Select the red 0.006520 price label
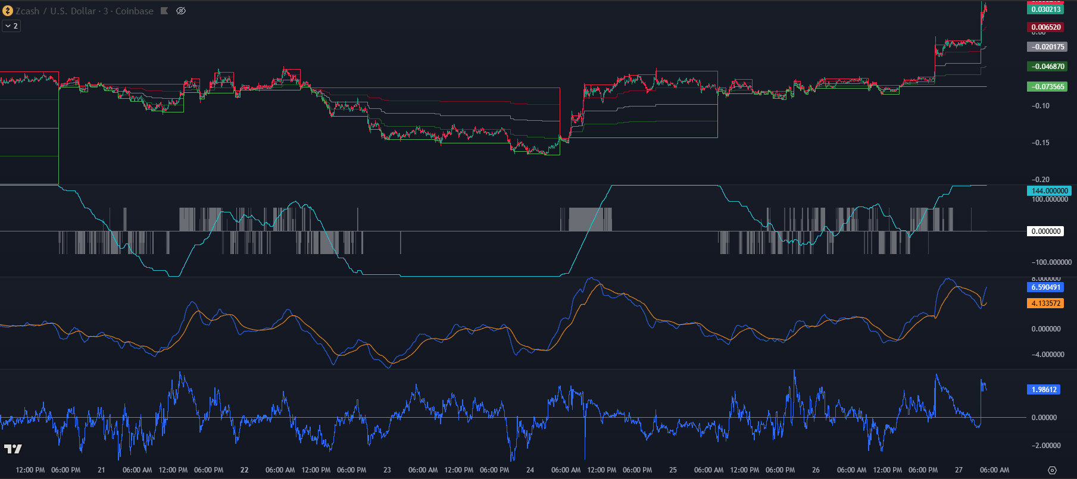The height and width of the screenshot is (479, 1077). tap(1046, 27)
